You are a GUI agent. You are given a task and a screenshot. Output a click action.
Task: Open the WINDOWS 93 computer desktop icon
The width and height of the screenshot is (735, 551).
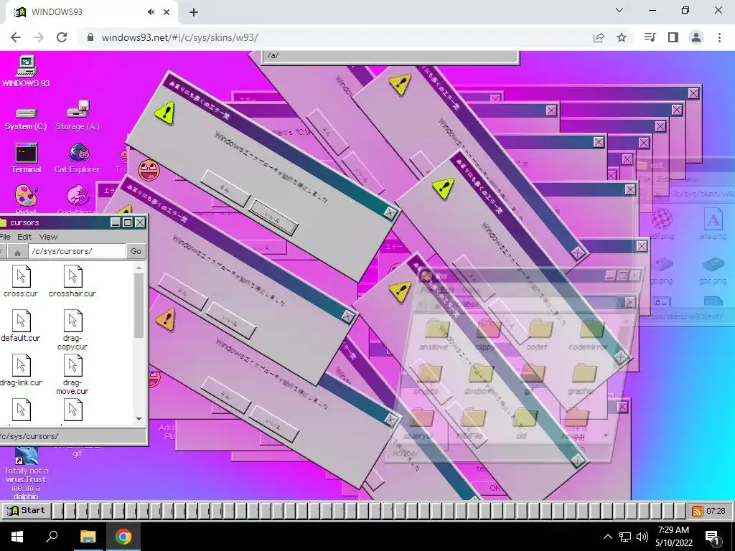click(27, 71)
